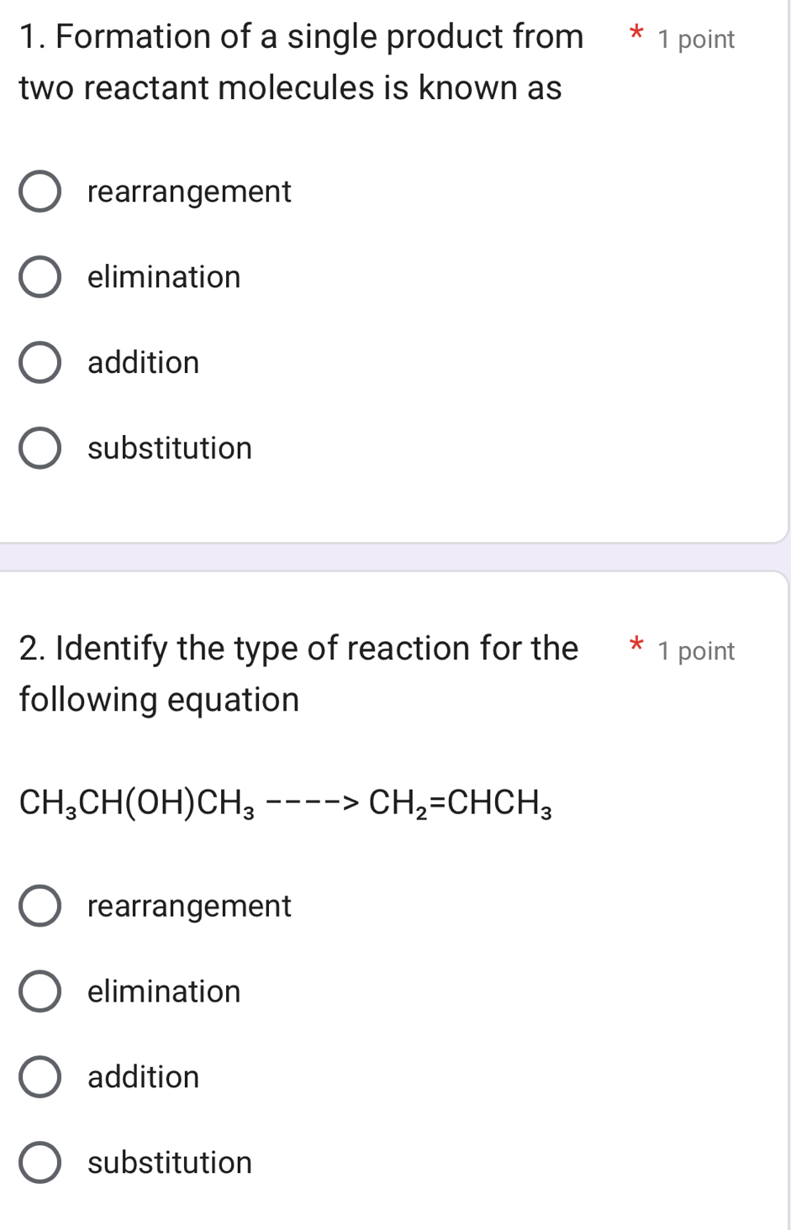791x1230 pixels.
Task: Choose 'elimination' radio circle in question 1
Action: 40,277
